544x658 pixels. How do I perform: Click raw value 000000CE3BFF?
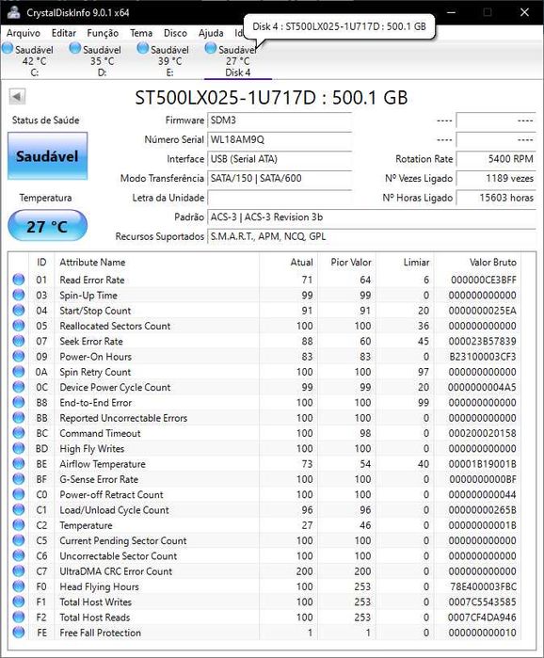point(484,280)
